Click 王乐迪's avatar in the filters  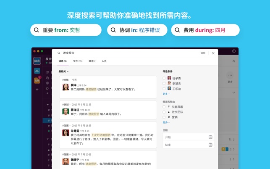(169, 88)
